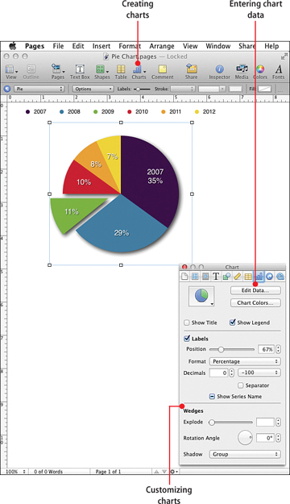Click the Fill color well in the format bar
The height and width of the screenshot is (504, 290).
click(x=265, y=89)
